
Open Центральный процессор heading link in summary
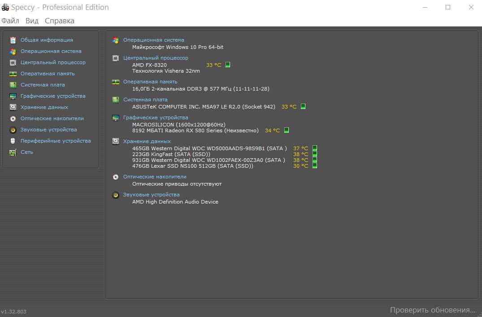(x=156, y=58)
